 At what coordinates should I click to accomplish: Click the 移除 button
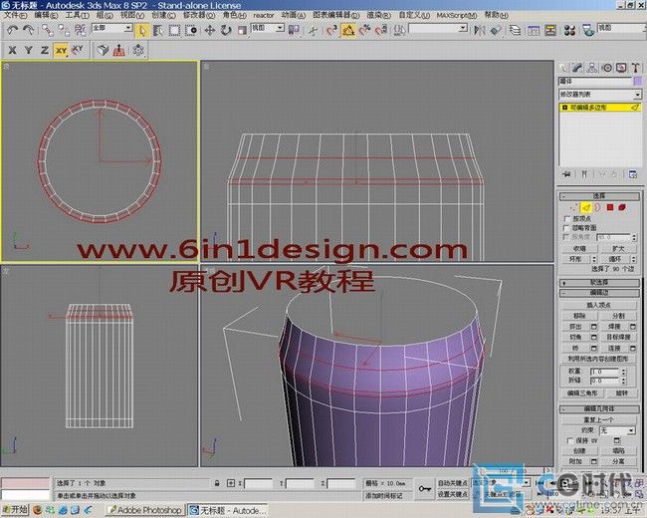(x=579, y=316)
